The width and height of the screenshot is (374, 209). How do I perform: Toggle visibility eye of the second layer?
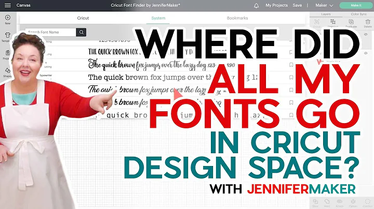coord(366,53)
